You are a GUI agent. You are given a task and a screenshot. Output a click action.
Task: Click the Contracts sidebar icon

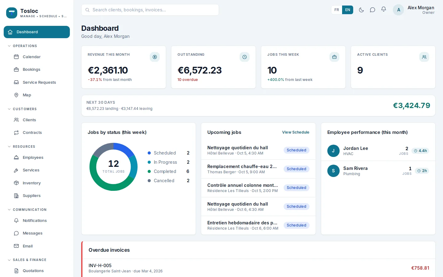16,133
